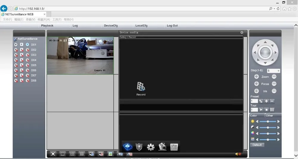Click the Default color button

click(257, 145)
